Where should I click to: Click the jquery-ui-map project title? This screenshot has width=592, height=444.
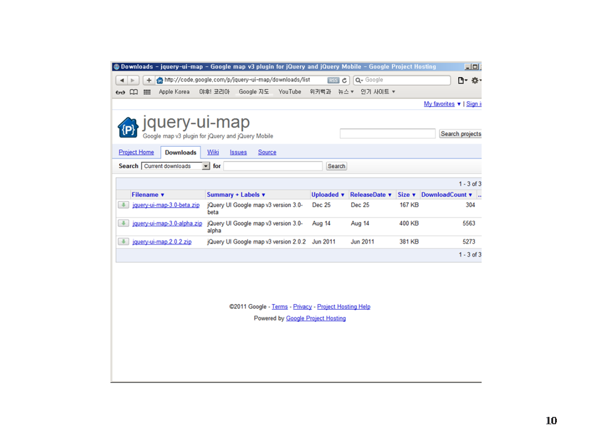pyautogui.click(x=196, y=122)
